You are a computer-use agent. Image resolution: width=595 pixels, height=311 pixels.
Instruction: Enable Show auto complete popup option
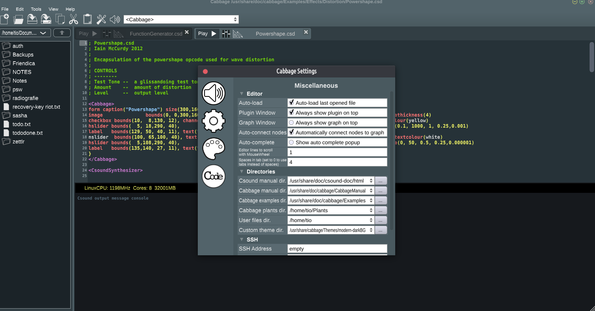[x=291, y=142]
